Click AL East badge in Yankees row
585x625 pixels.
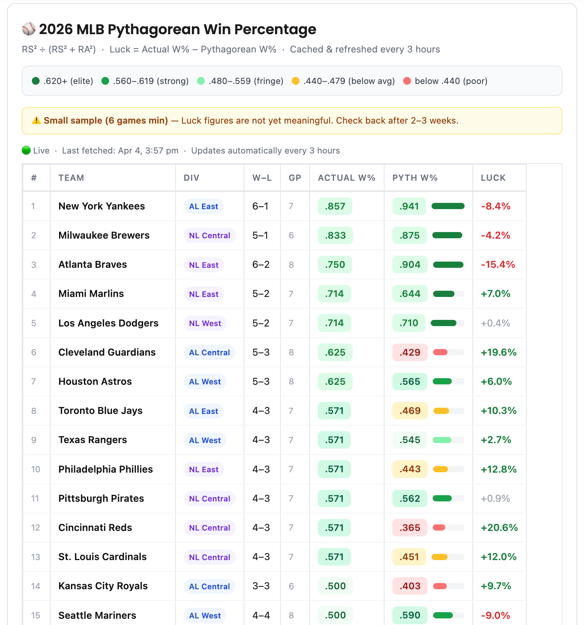point(204,206)
